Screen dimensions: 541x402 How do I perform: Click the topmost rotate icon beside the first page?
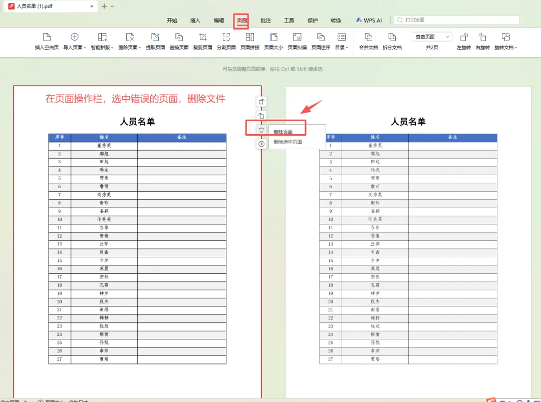click(261, 102)
